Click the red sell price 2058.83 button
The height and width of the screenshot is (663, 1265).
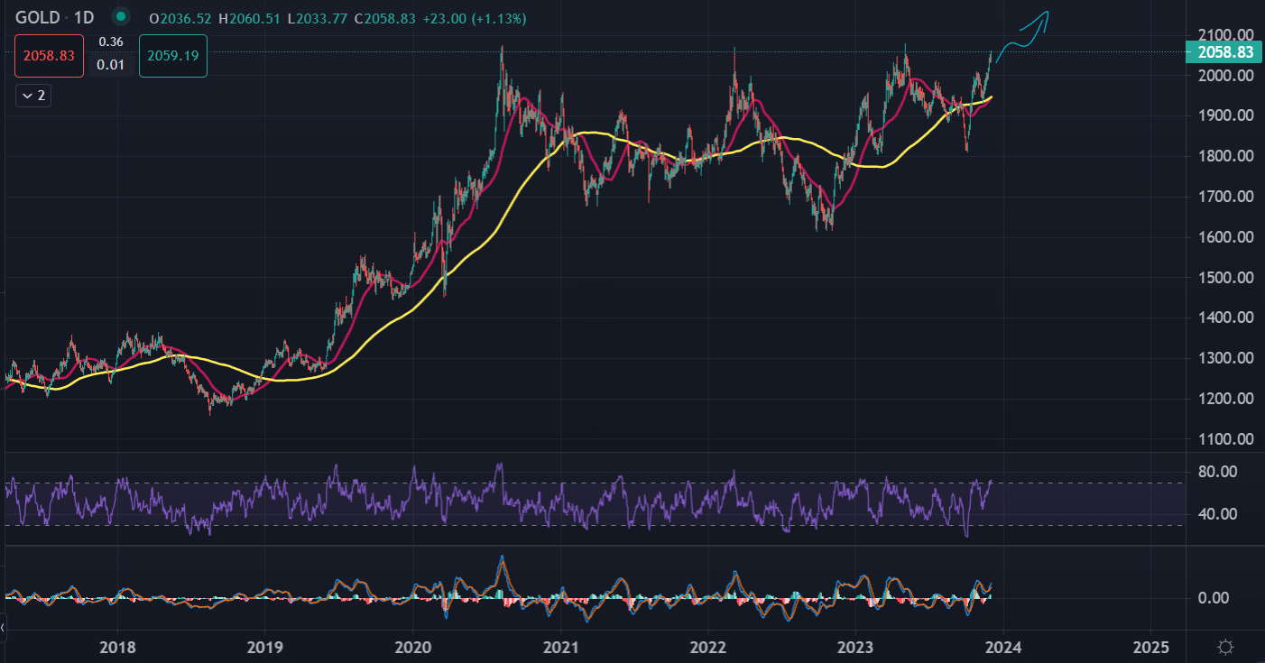[49, 55]
